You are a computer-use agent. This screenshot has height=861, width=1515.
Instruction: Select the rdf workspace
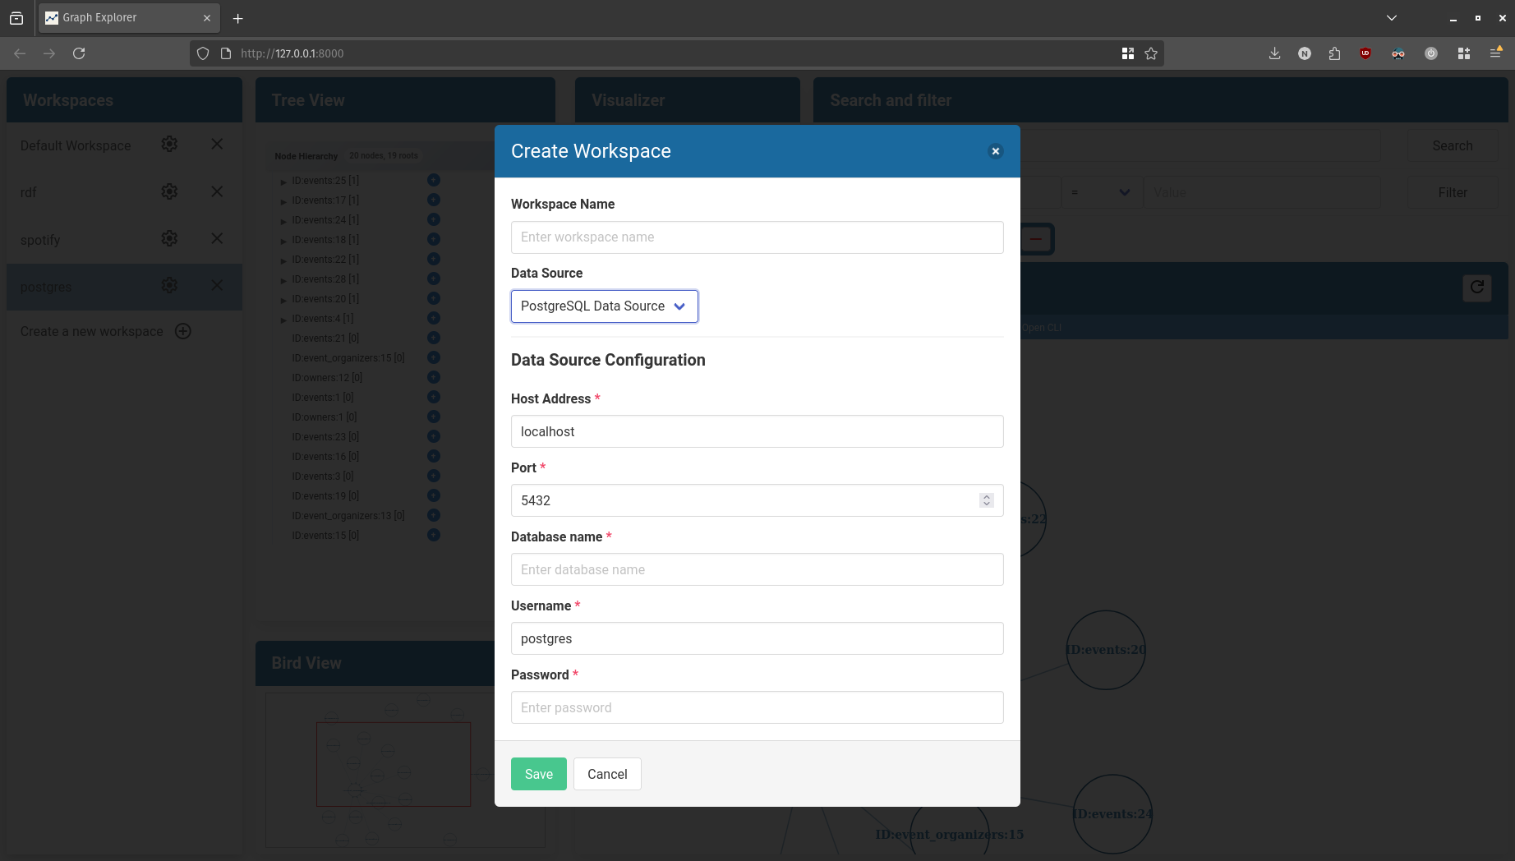click(29, 192)
